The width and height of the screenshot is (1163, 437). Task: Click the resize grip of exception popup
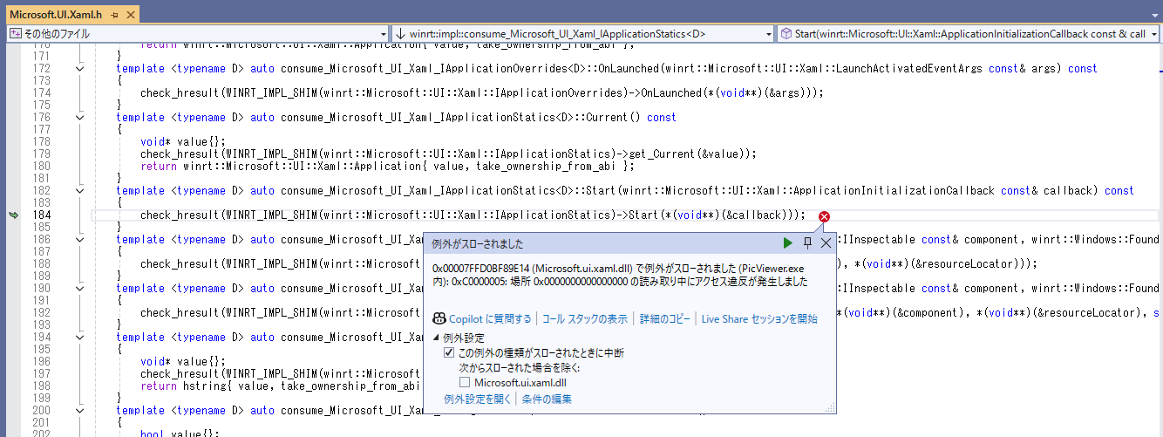click(832, 408)
